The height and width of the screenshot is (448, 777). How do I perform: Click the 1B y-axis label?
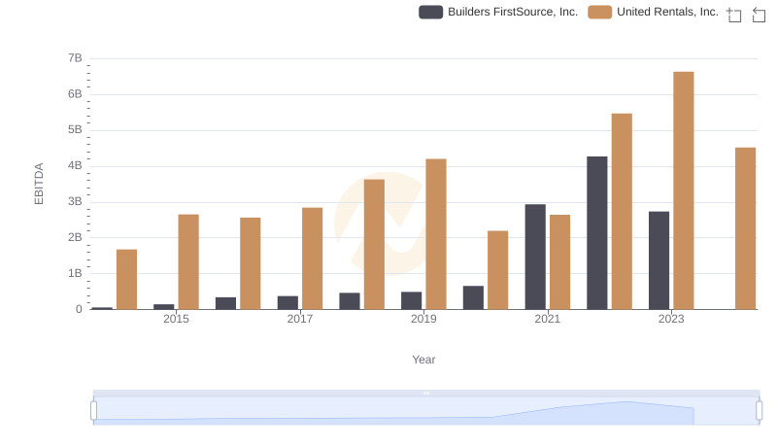(76, 273)
